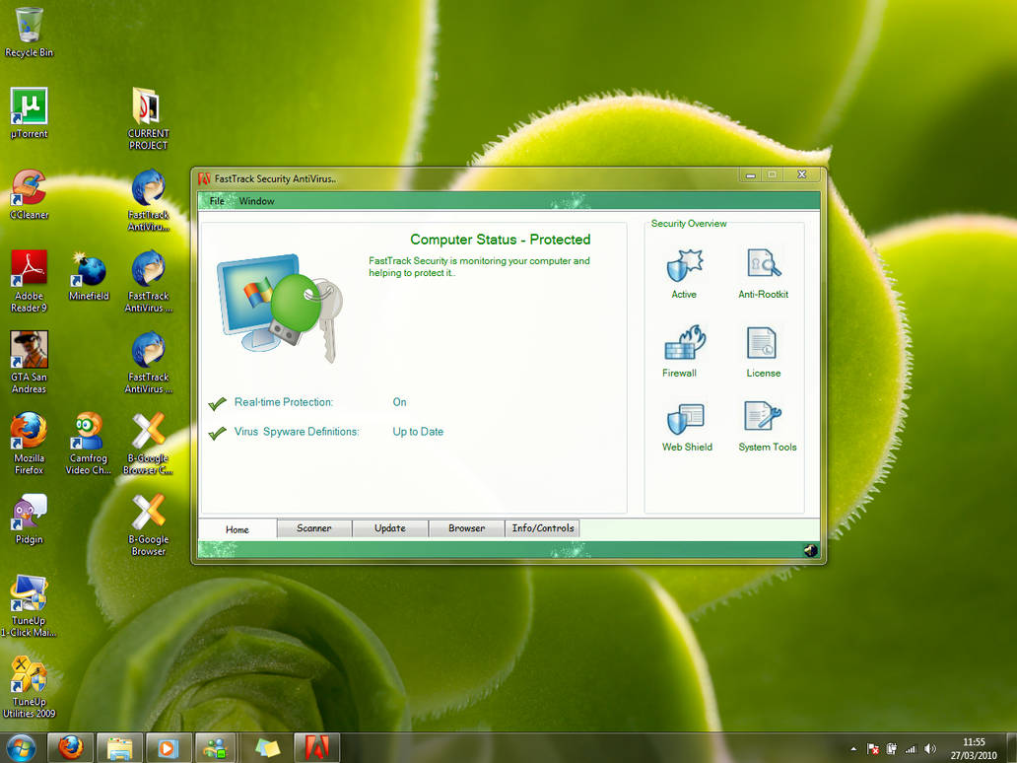Image resolution: width=1017 pixels, height=763 pixels.
Task: Open the File menu
Action: [216, 200]
